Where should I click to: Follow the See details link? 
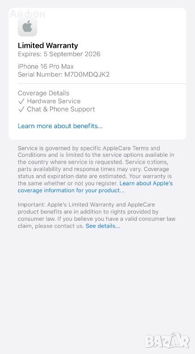(x=103, y=226)
